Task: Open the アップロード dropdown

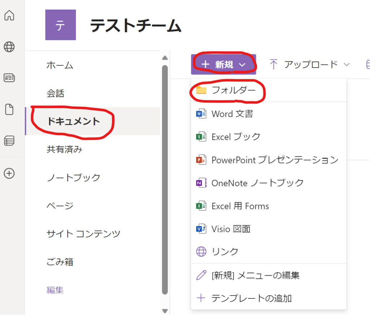Action: (x=310, y=65)
